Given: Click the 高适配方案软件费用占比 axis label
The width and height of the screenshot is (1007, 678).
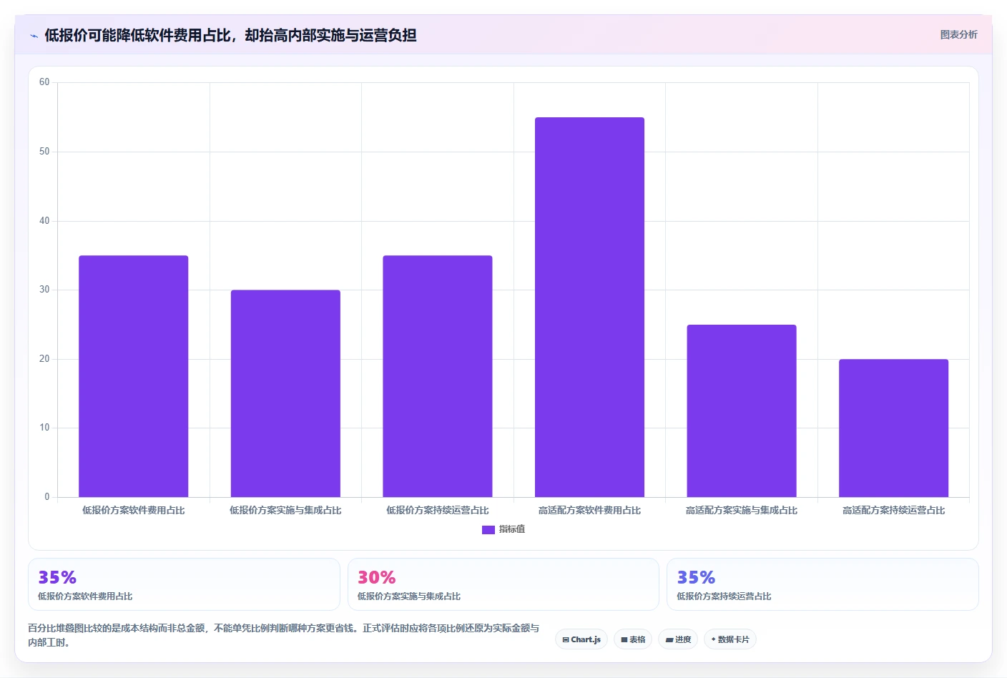Looking at the screenshot, I should coord(589,510).
